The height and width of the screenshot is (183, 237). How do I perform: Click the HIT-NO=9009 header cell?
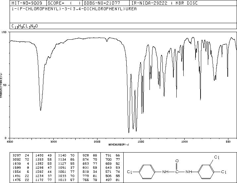pos(28,3)
